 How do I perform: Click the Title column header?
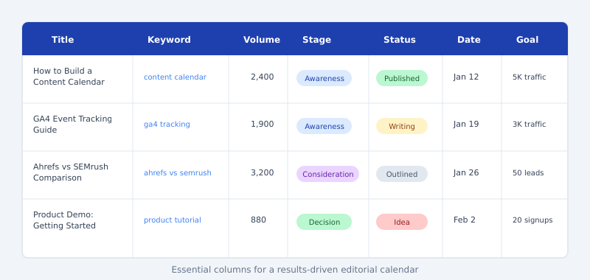click(x=63, y=40)
